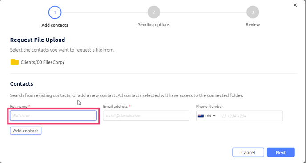Click the Add contact button

point(26,131)
